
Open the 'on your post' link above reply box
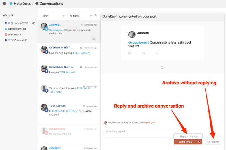(149, 122)
